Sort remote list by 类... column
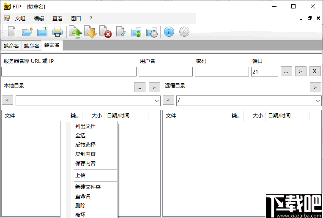The width and height of the screenshot is (323, 218). [x=236, y=116]
